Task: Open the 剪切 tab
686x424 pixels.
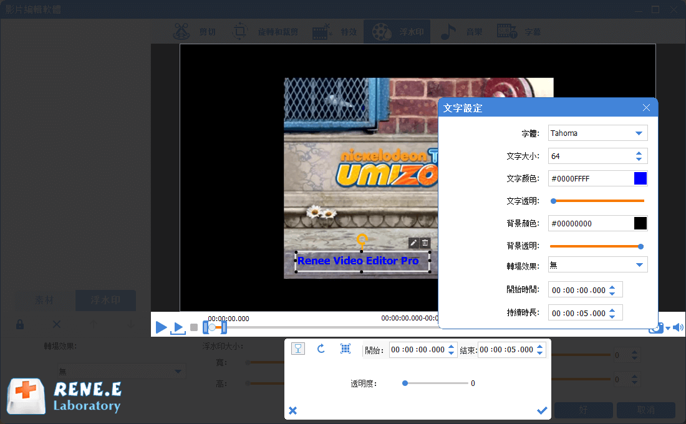Action: tap(195, 32)
